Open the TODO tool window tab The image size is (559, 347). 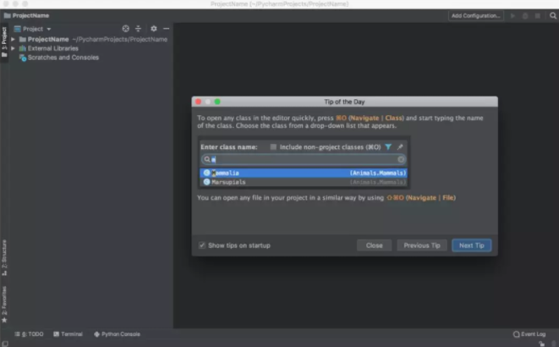point(30,334)
